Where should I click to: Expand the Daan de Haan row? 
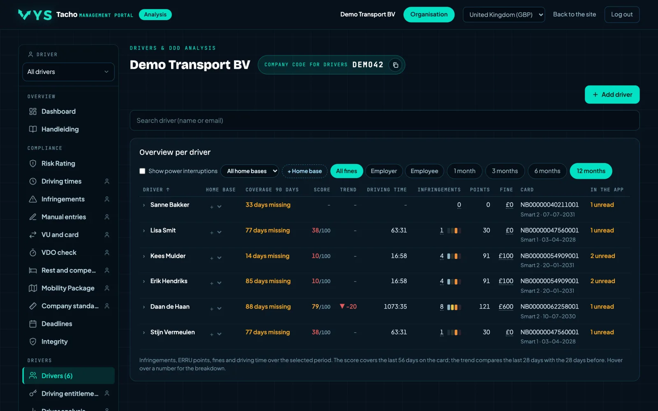(144, 307)
